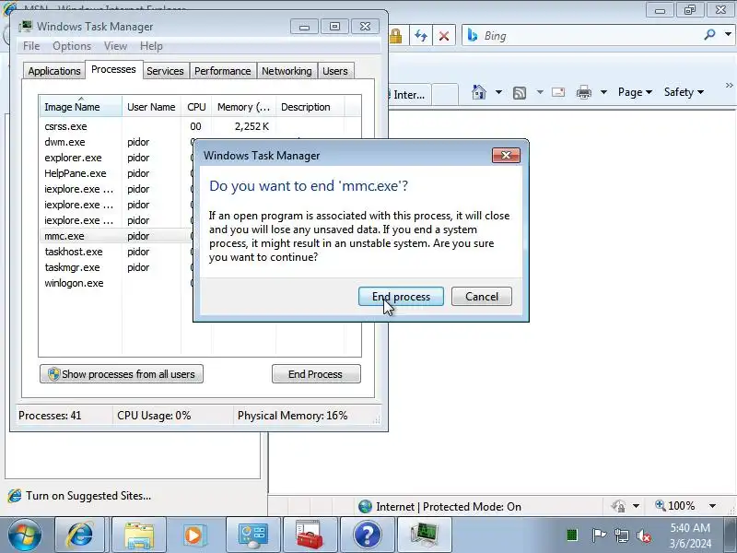Click the Print icon in IE toolbar
The image size is (737, 553).
[584, 92]
